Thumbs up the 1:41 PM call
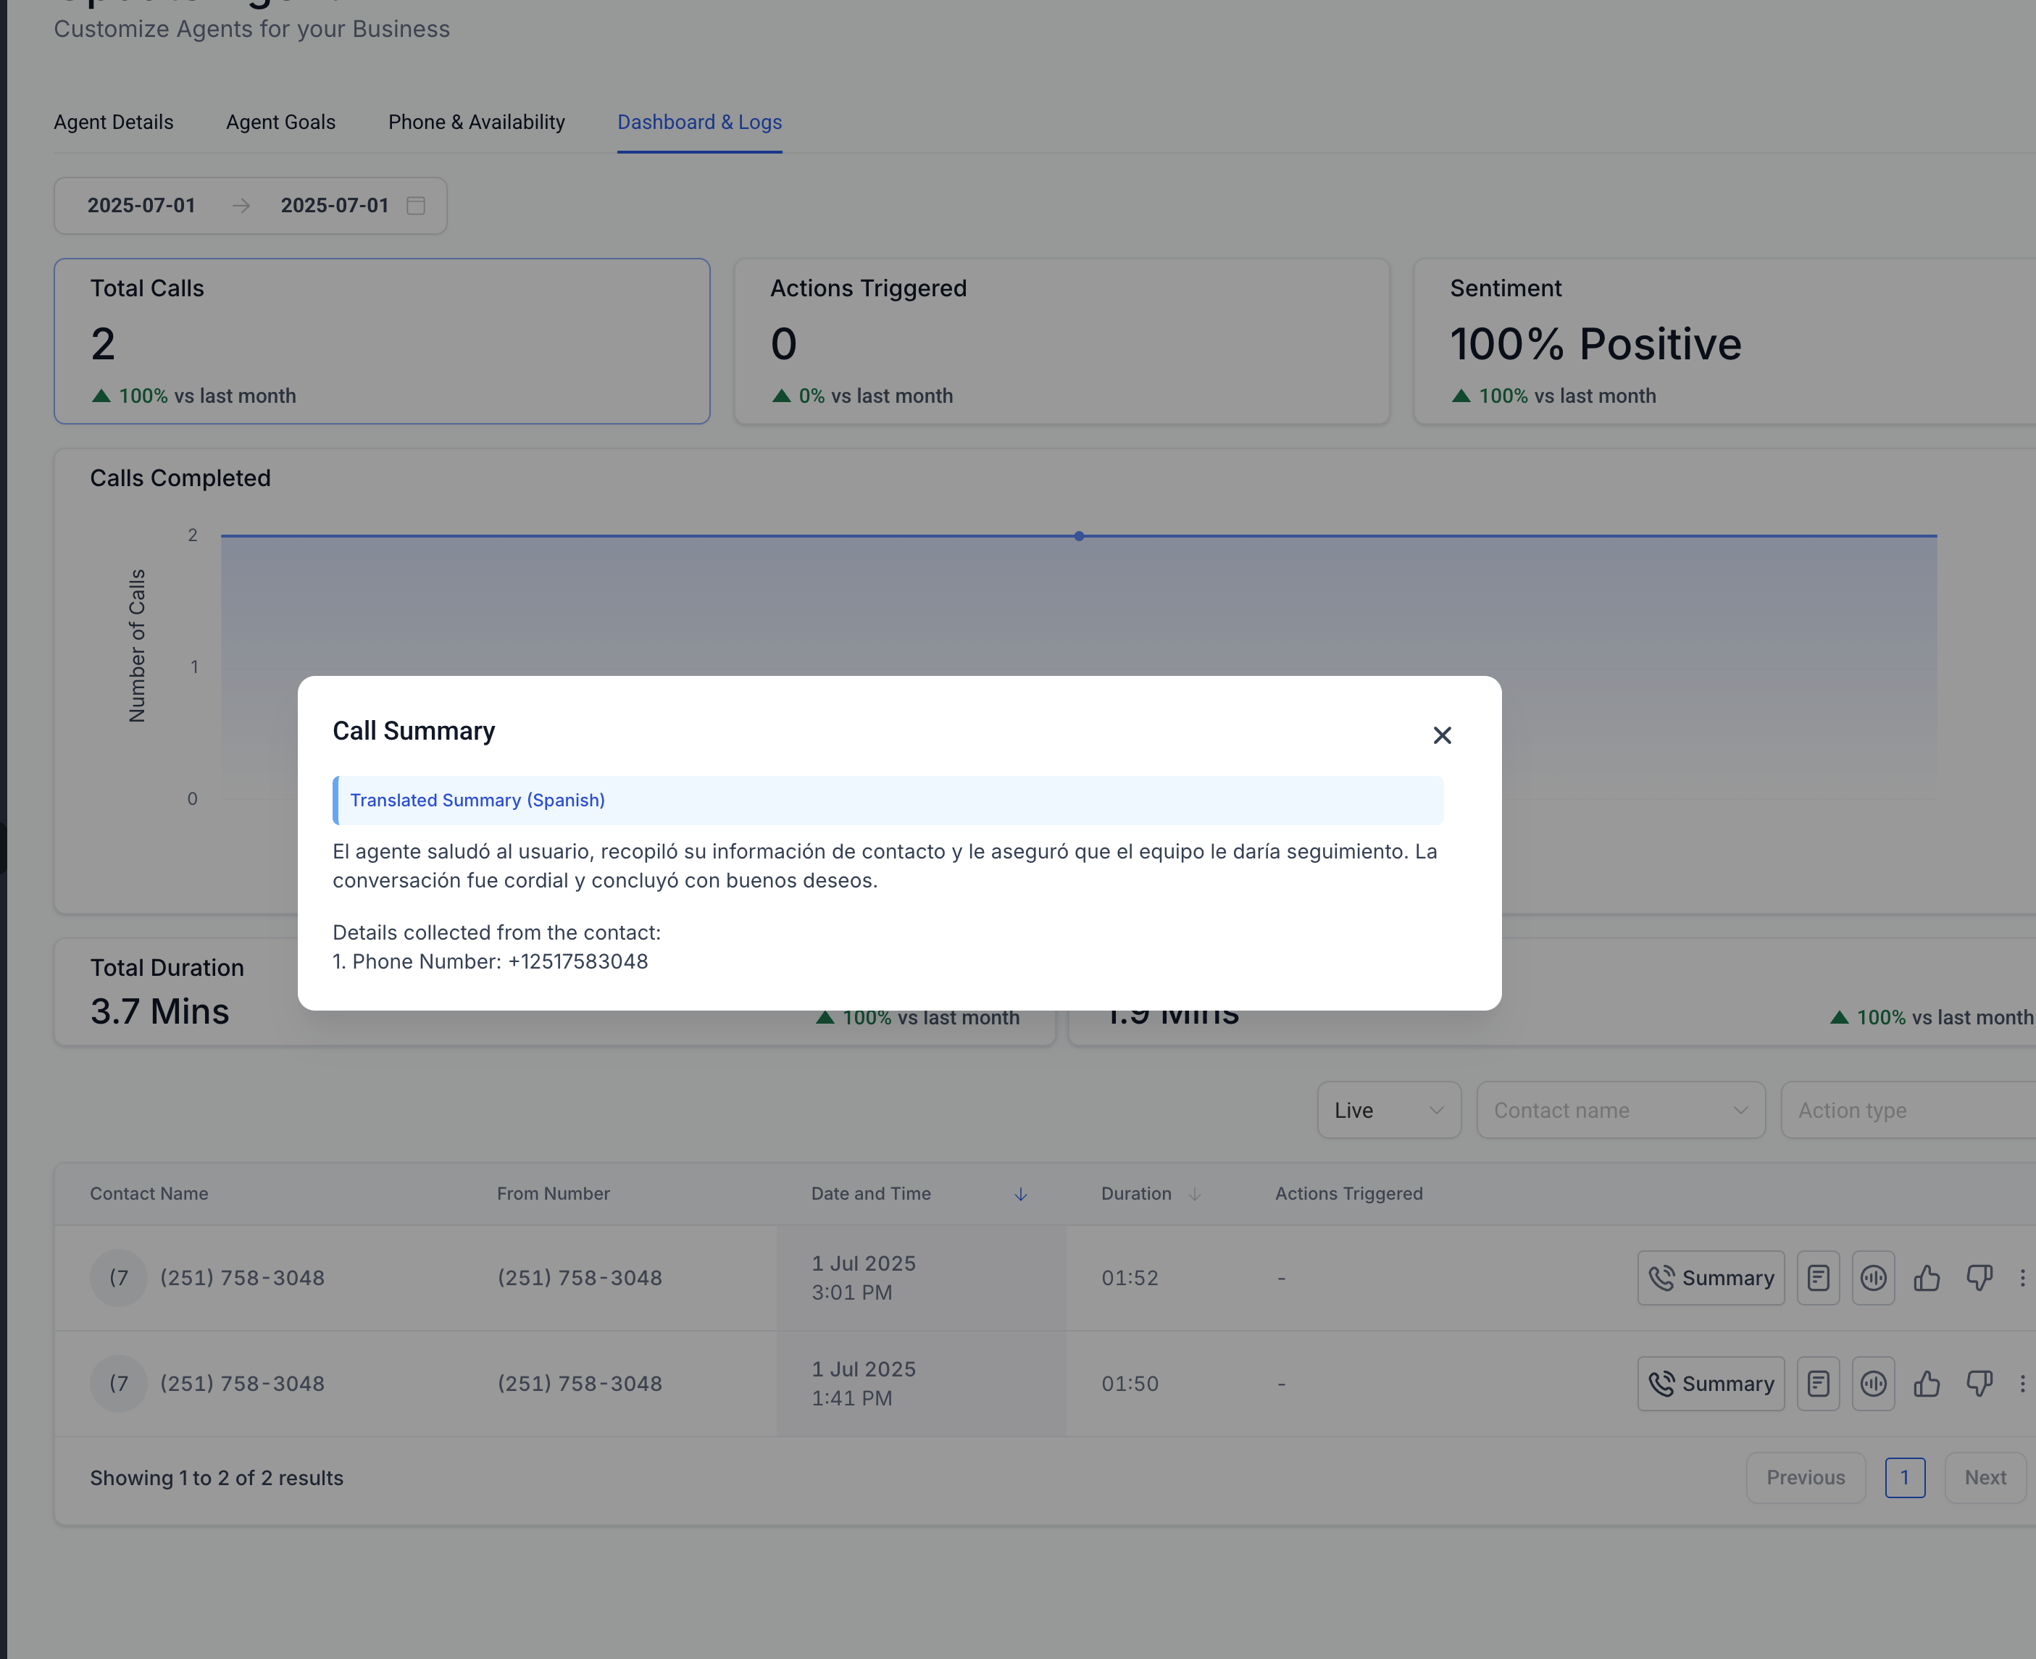 pos(1926,1383)
